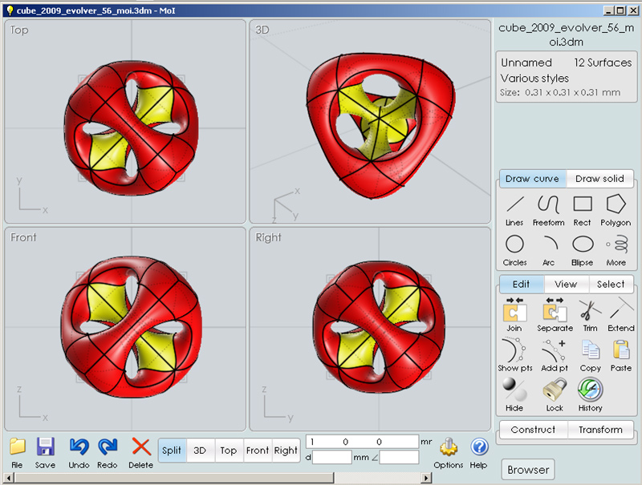Open the More curves tool
This screenshot has height=485, width=642.
coord(616,251)
